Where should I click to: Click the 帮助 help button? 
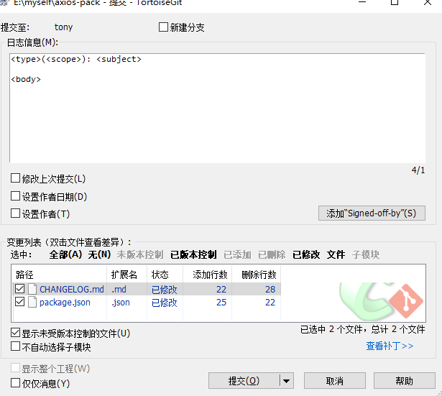click(x=404, y=381)
